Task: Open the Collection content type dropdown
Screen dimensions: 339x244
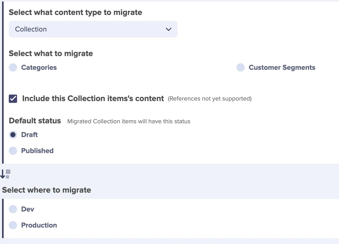Action: coord(93,29)
